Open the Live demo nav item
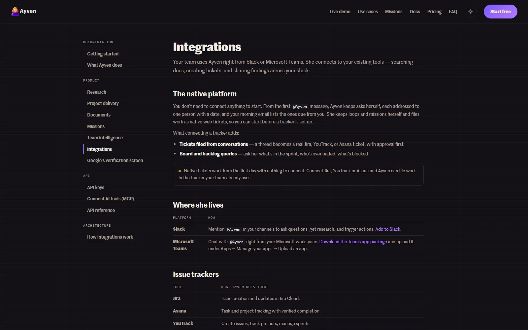The height and width of the screenshot is (330, 528). pyautogui.click(x=340, y=12)
